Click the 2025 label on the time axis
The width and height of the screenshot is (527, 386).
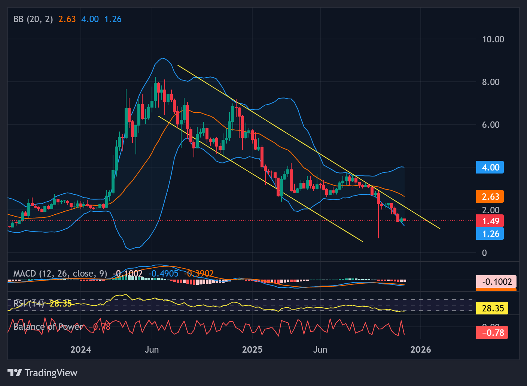click(x=252, y=349)
